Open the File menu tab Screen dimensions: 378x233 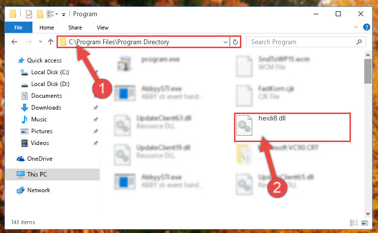[x=19, y=28]
